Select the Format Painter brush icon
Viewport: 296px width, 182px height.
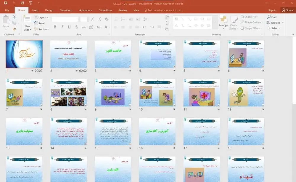(x=14, y=29)
